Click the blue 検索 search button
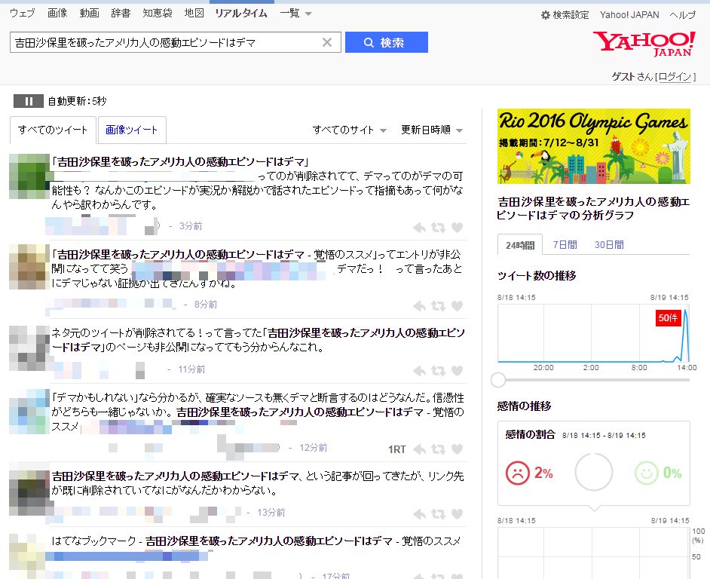The width and height of the screenshot is (710, 579). [x=386, y=42]
